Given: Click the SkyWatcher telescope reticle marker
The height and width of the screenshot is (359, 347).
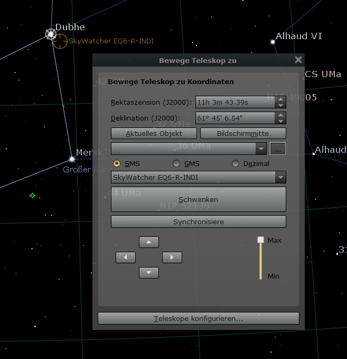Looking at the screenshot, I should point(60,41).
